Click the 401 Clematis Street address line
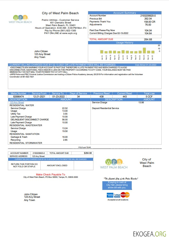Image resolution: width=169 pixels, height=241 pixels. point(61,23)
